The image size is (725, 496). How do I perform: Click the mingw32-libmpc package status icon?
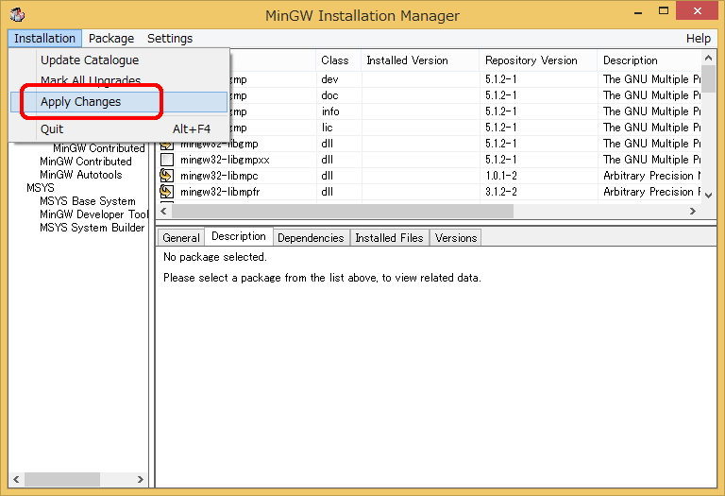[166, 176]
